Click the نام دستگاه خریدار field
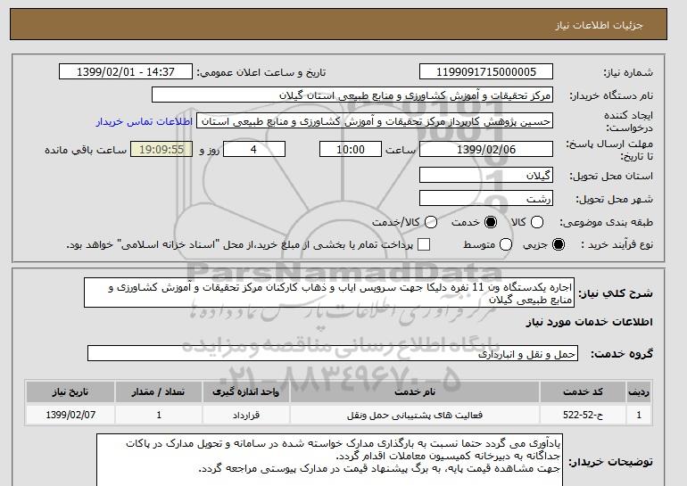This screenshot has height=486, width=687. (352, 95)
